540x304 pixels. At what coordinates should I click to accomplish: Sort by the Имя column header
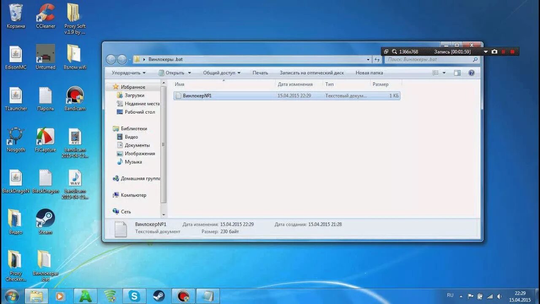point(223,84)
